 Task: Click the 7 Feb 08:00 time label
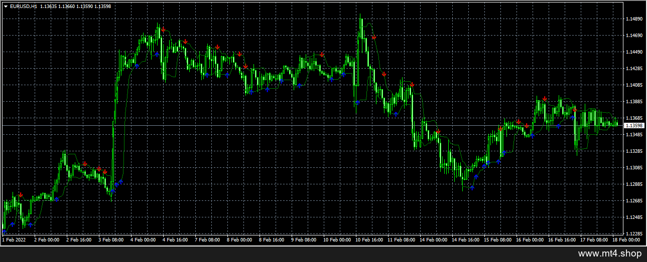click(207, 240)
